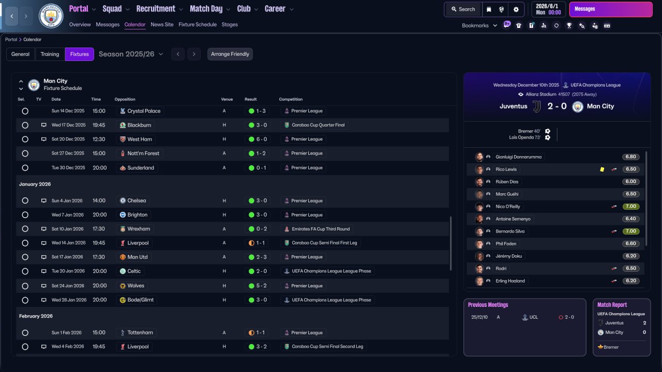Click the circular refresh arrows bookmark icon
This screenshot has height=372, width=662.
point(556,25)
